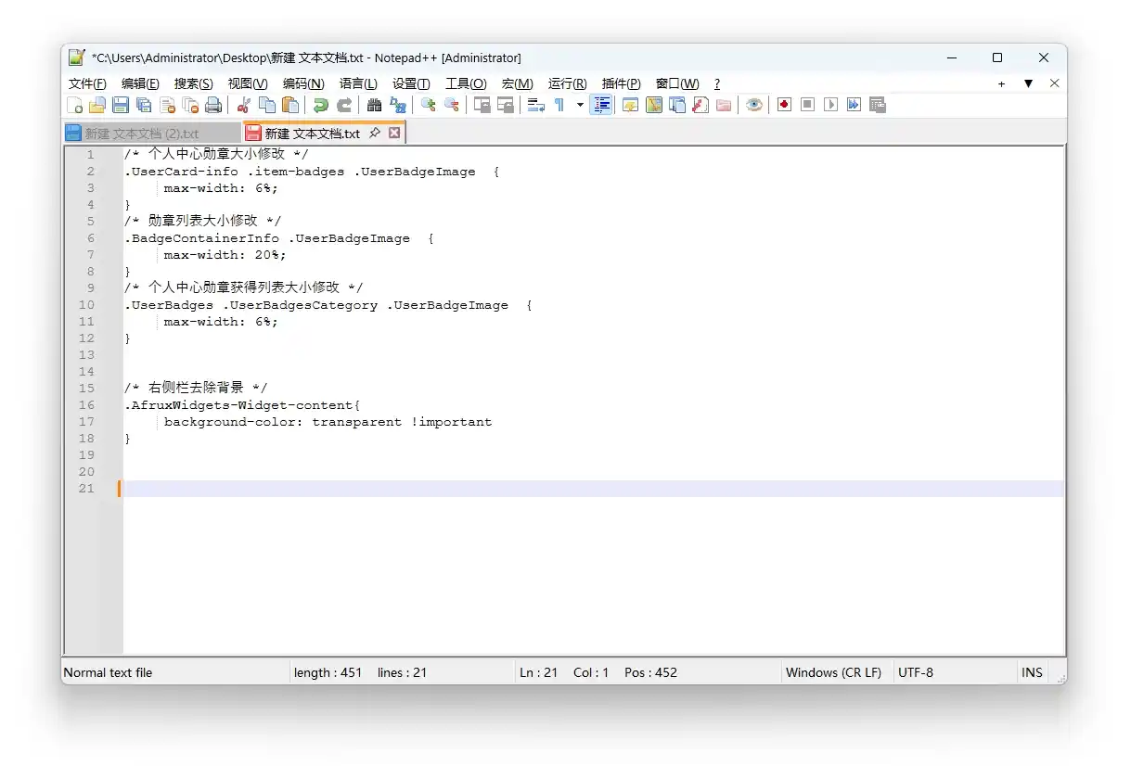Click the play macro triangle icon
This screenshot has width=1131, height=766.
pos(830,105)
